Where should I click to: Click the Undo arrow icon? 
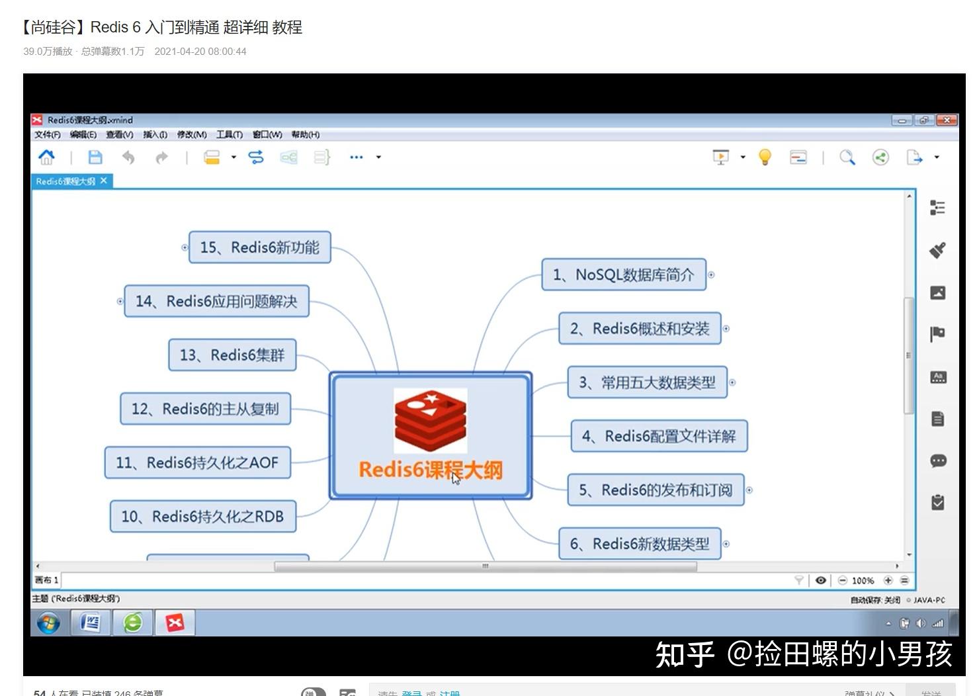pos(128,157)
